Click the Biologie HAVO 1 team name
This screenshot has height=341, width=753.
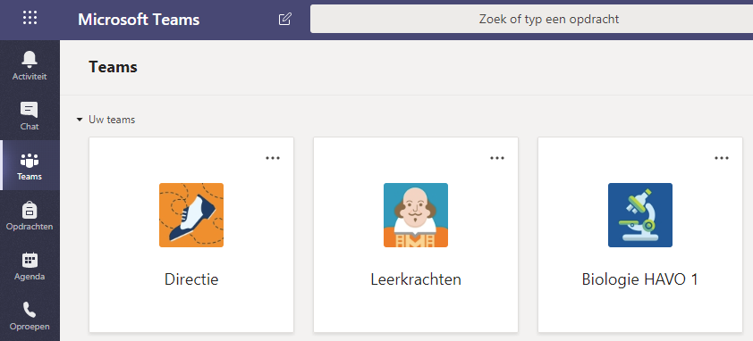tap(640, 279)
